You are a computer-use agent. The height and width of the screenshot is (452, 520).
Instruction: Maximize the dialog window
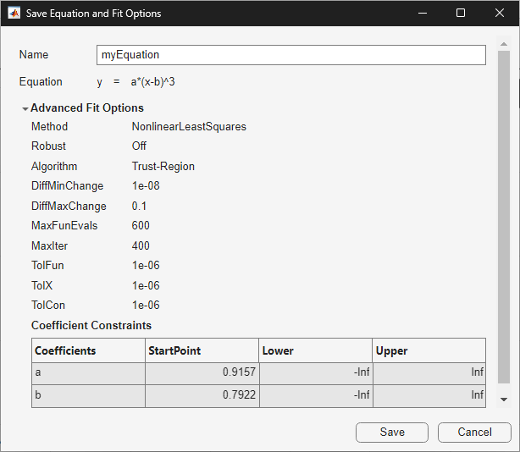(x=461, y=14)
